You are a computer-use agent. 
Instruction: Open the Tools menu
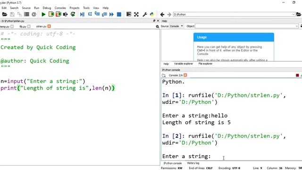click(x=86, y=8)
